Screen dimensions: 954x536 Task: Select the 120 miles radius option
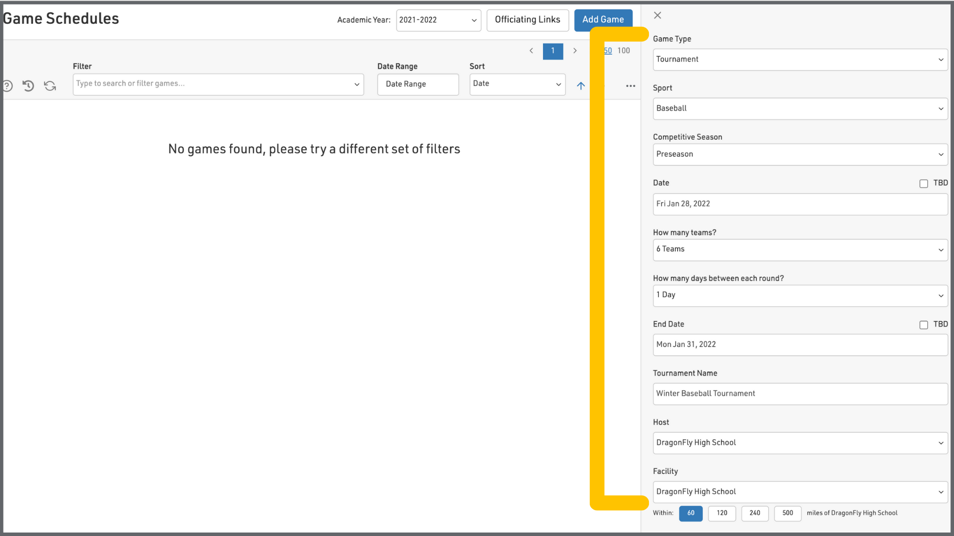coord(721,513)
